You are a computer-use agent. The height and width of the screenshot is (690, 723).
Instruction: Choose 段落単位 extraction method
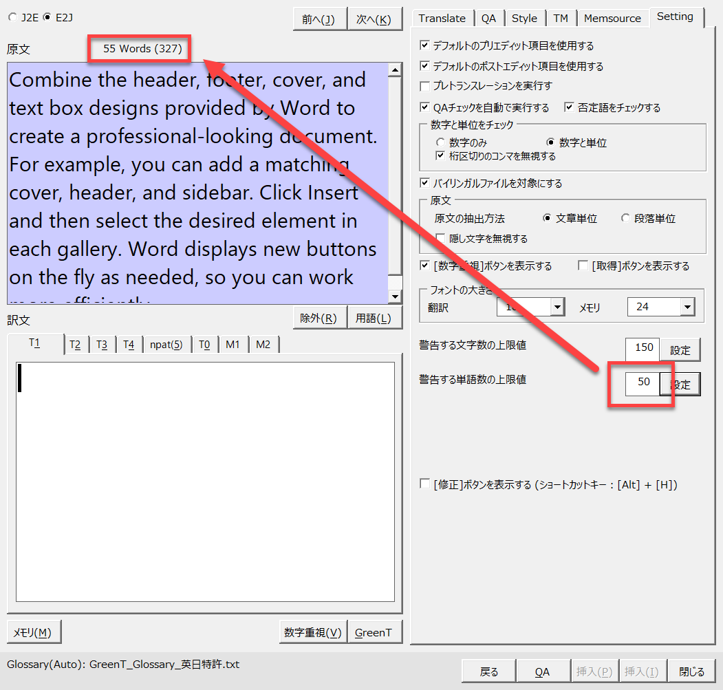[625, 219]
